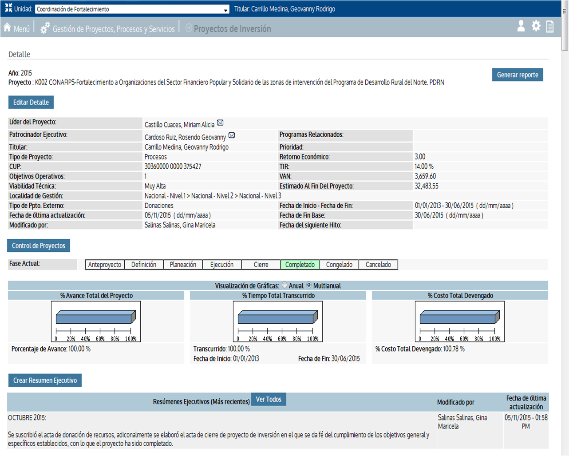
Task: Open the Unidad dropdown list
Action: tap(225, 9)
